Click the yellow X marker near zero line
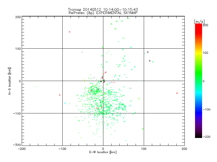Screen dimensions: 217x162 tap(84, 80)
